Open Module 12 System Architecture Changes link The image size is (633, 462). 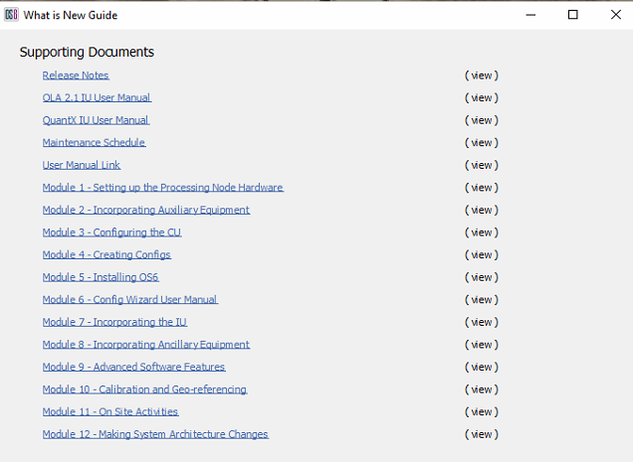(155, 434)
